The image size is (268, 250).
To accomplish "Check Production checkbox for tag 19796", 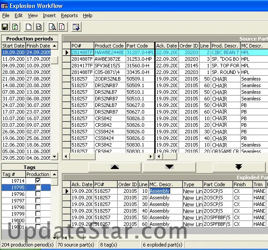I will pos(38,194).
